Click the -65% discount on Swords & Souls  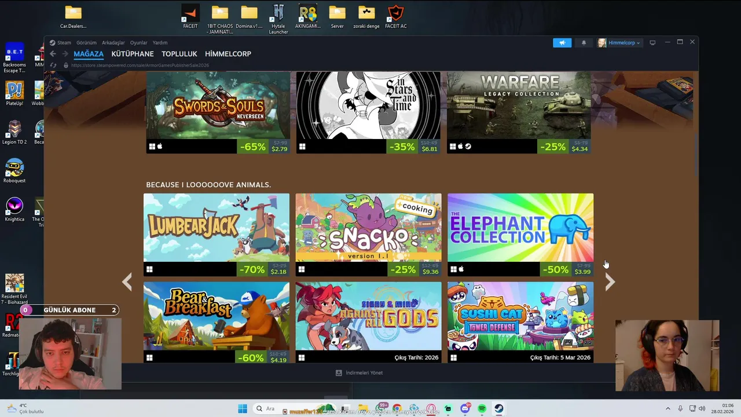coord(253,147)
